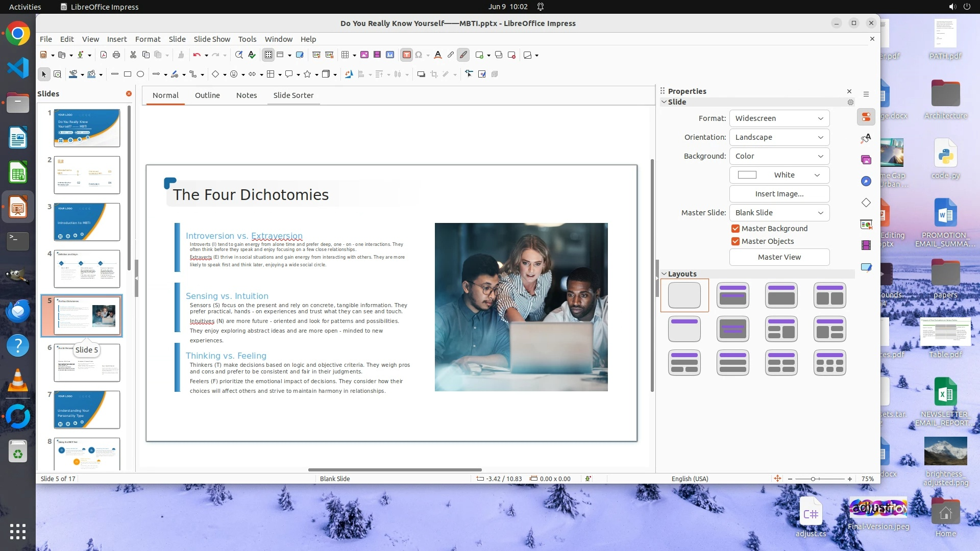Open the White background color swatch
The height and width of the screenshot is (551, 980).
[x=779, y=175]
